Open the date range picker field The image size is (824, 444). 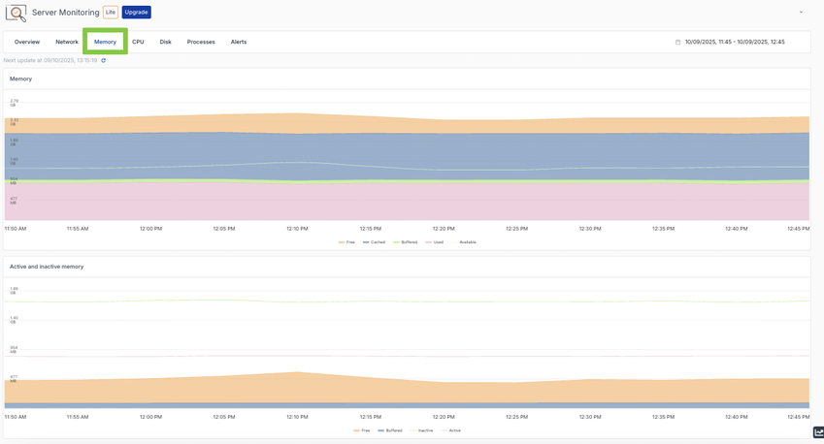tap(735, 43)
